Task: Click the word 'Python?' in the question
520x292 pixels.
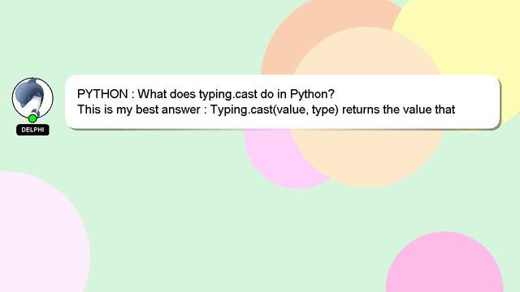Action: pos(312,94)
